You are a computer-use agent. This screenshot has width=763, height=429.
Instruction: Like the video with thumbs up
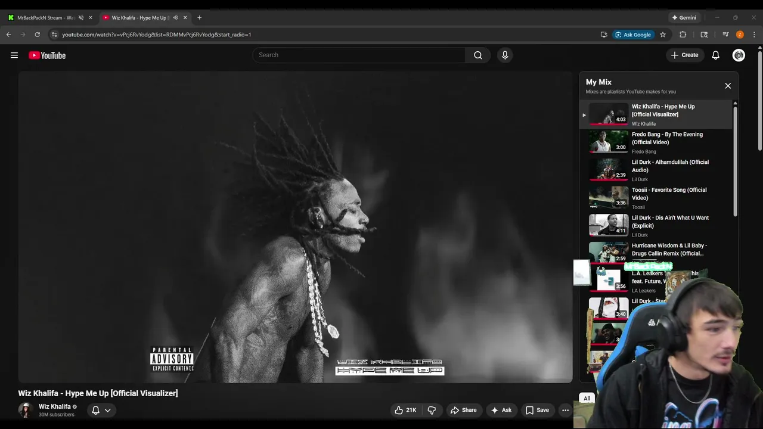[x=405, y=410]
